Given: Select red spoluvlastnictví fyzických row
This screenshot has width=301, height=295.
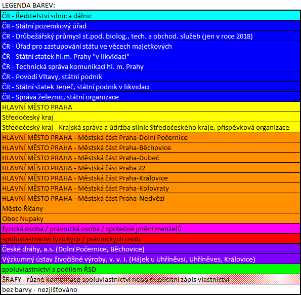Looking at the screenshot, I should tap(151, 239).
